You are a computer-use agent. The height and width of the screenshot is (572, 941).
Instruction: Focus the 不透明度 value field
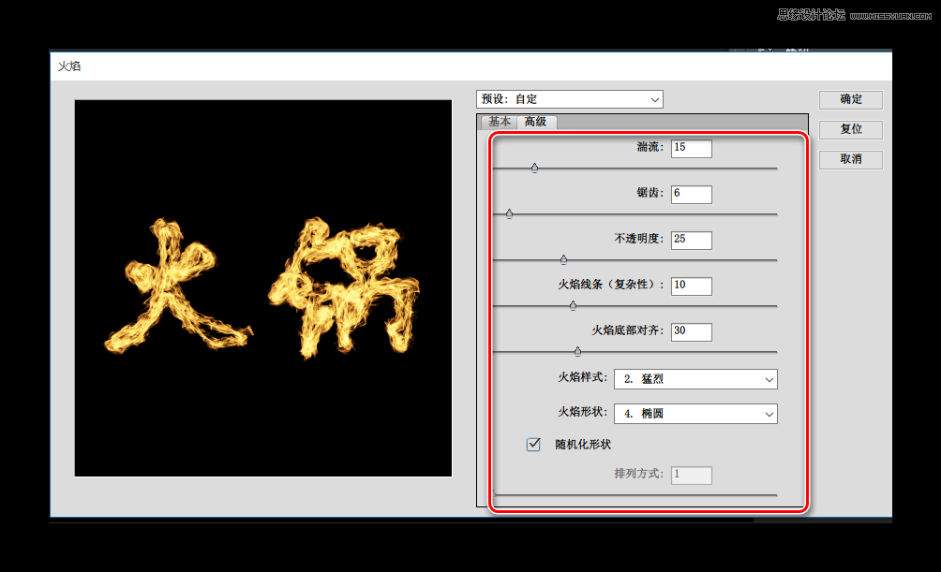[692, 240]
